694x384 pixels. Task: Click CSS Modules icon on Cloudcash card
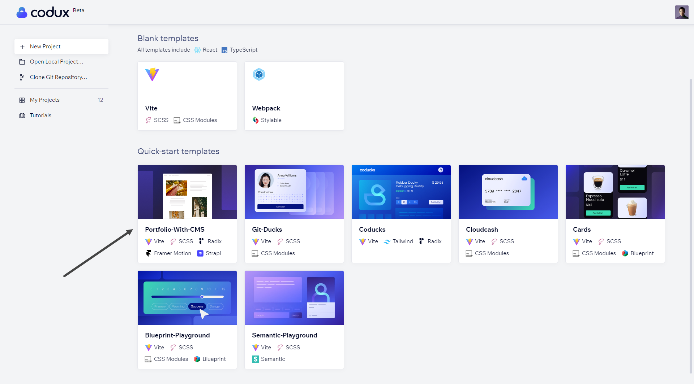click(x=469, y=253)
